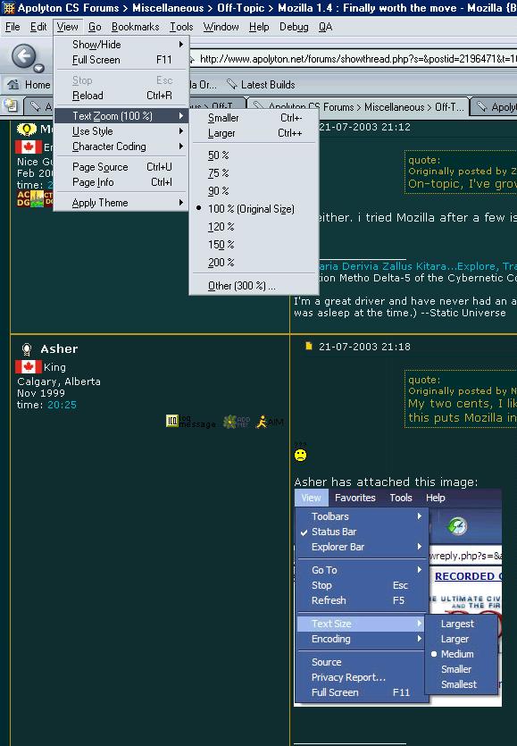The width and height of the screenshot is (517, 746).
Task: Click the 'Calgary, Alberta' location text
Action: (x=59, y=381)
